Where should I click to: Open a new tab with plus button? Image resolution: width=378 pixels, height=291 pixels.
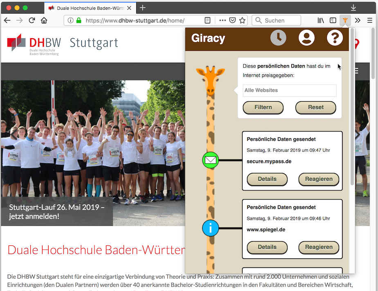point(142,8)
